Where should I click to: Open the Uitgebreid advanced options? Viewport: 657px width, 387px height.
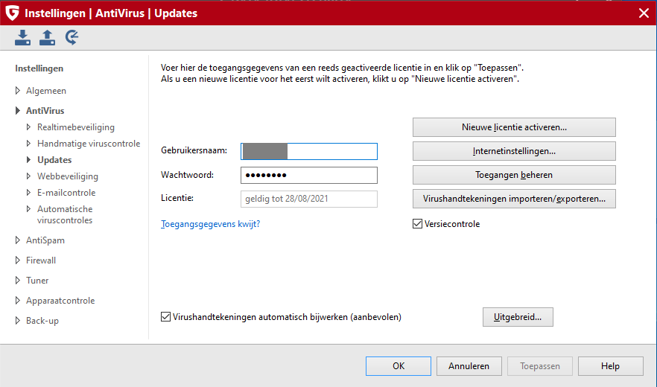click(x=518, y=316)
